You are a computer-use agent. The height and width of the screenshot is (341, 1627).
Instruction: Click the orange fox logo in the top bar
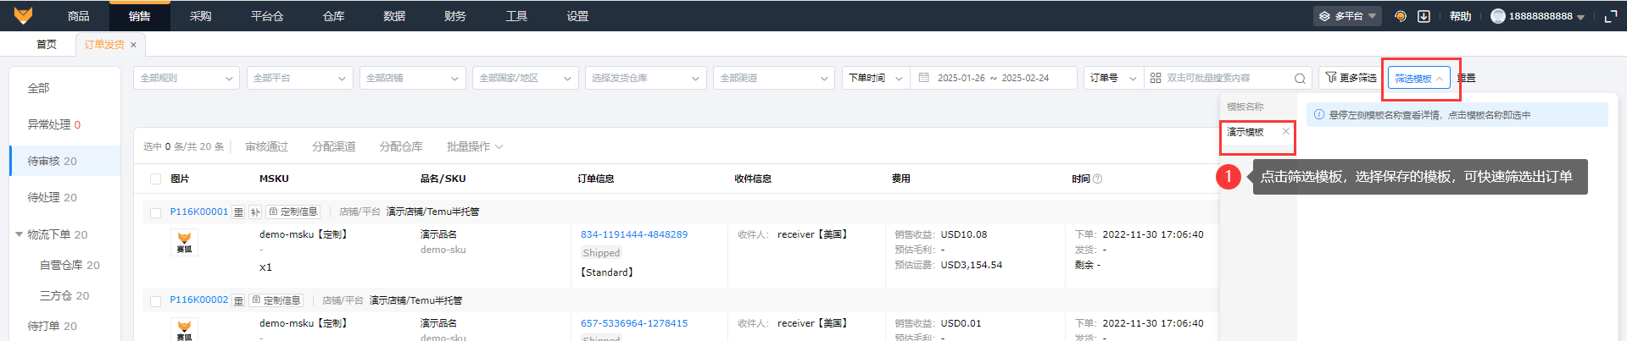click(x=24, y=15)
